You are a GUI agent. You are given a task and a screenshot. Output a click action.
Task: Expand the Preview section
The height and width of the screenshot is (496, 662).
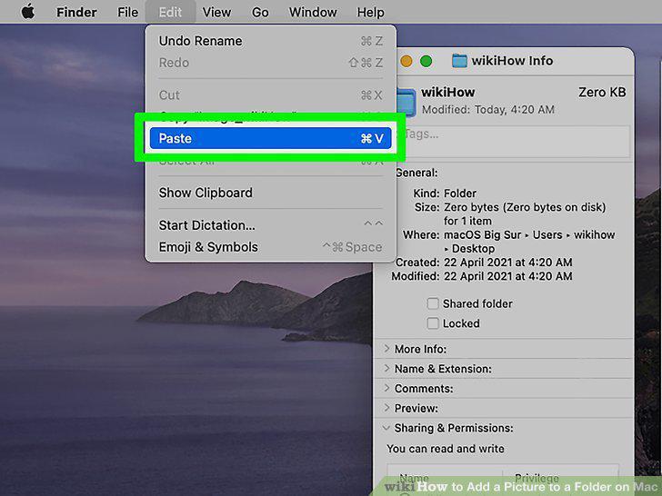click(x=386, y=408)
